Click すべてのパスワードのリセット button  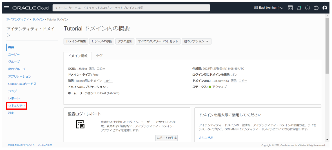(x=158, y=41)
